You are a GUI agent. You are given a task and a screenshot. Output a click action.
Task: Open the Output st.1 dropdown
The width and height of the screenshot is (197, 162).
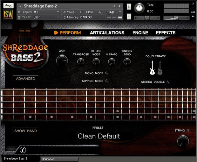click(38, 12)
